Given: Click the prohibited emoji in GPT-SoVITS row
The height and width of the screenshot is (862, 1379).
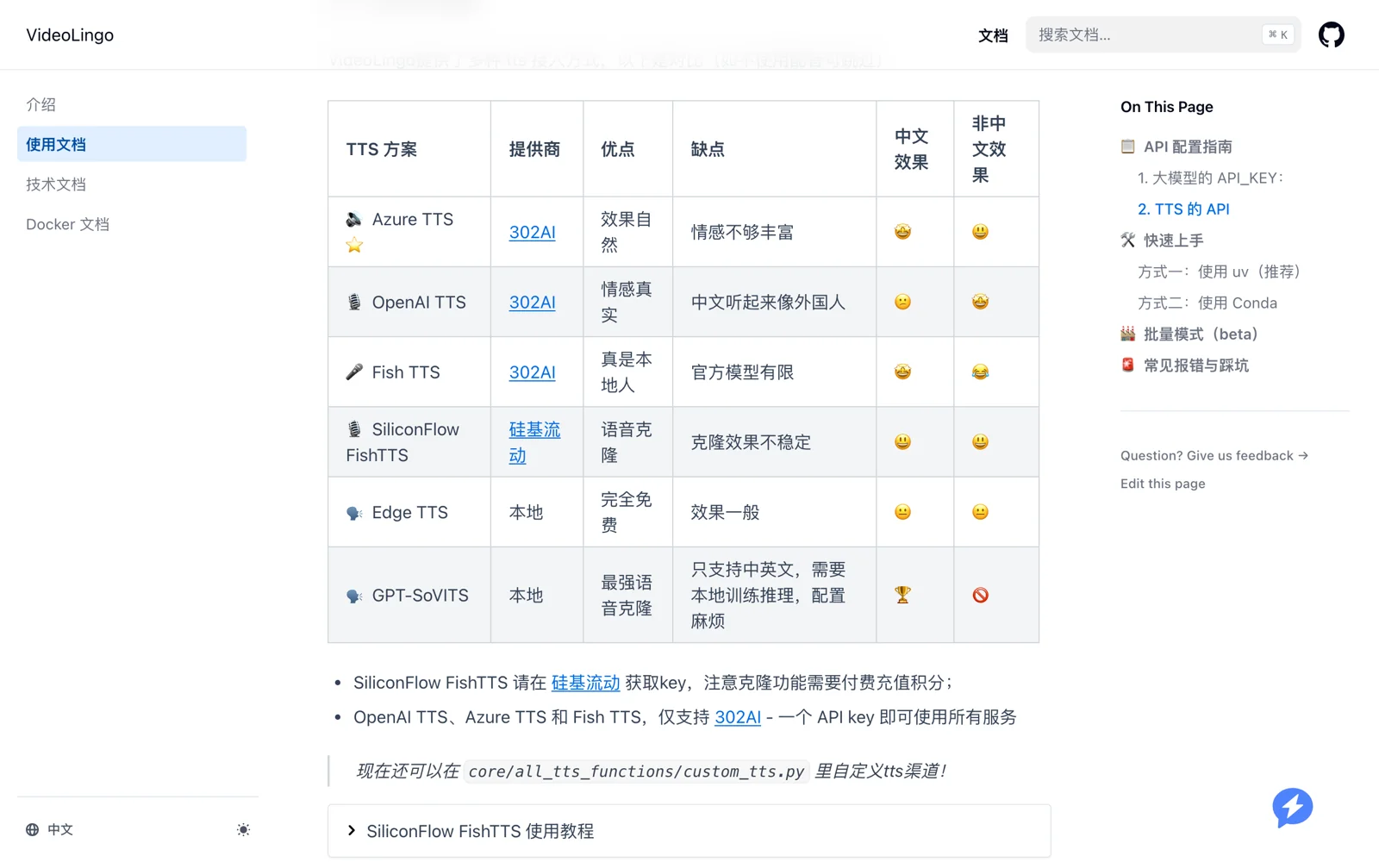Looking at the screenshot, I should coord(980,595).
